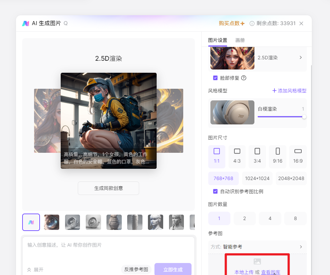Click the info icon before 剩余点数

252,23
